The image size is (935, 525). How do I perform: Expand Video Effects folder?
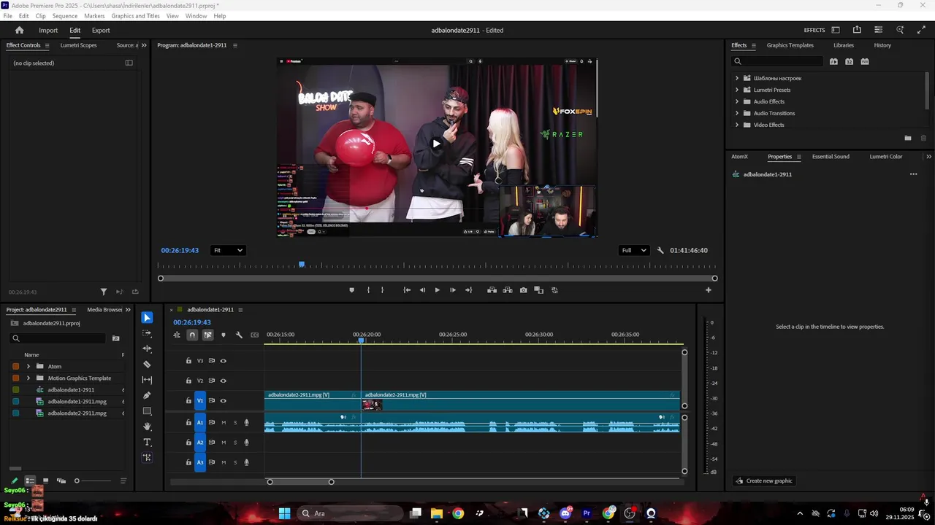coord(736,125)
